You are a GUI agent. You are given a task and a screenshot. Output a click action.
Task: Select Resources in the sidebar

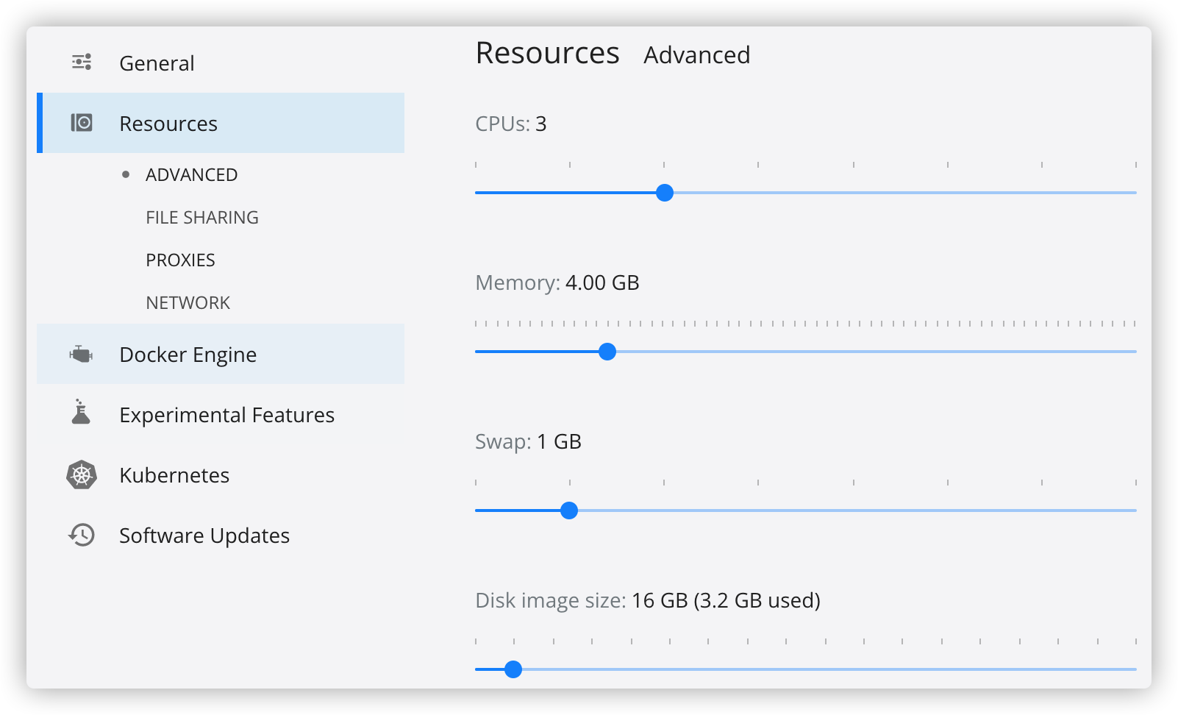[x=168, y=124]
